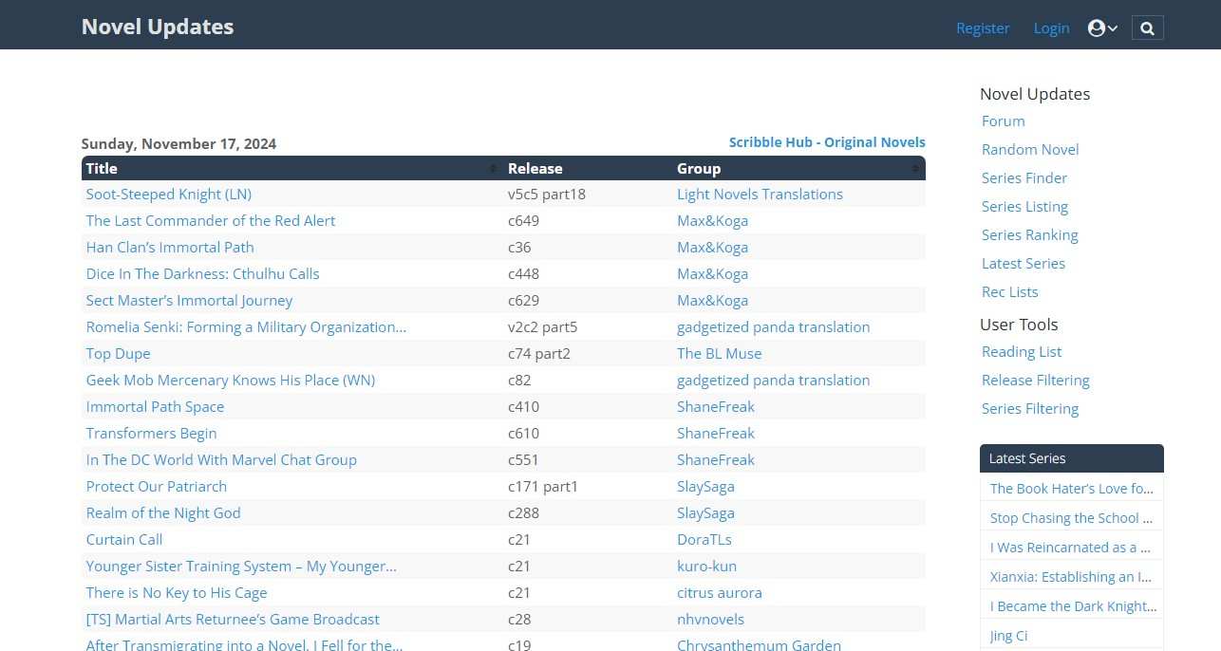This screenshot has height=651, width=1221.
Task: Open release c74 part2
Action: pos(539,354)
